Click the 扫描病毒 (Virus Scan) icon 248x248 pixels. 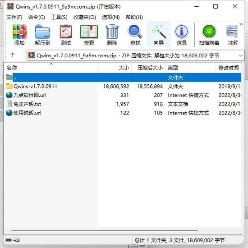(x=209, y=35)
